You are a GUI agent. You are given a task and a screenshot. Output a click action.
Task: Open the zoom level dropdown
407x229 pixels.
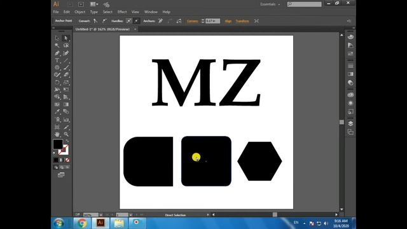coord(100,215)
